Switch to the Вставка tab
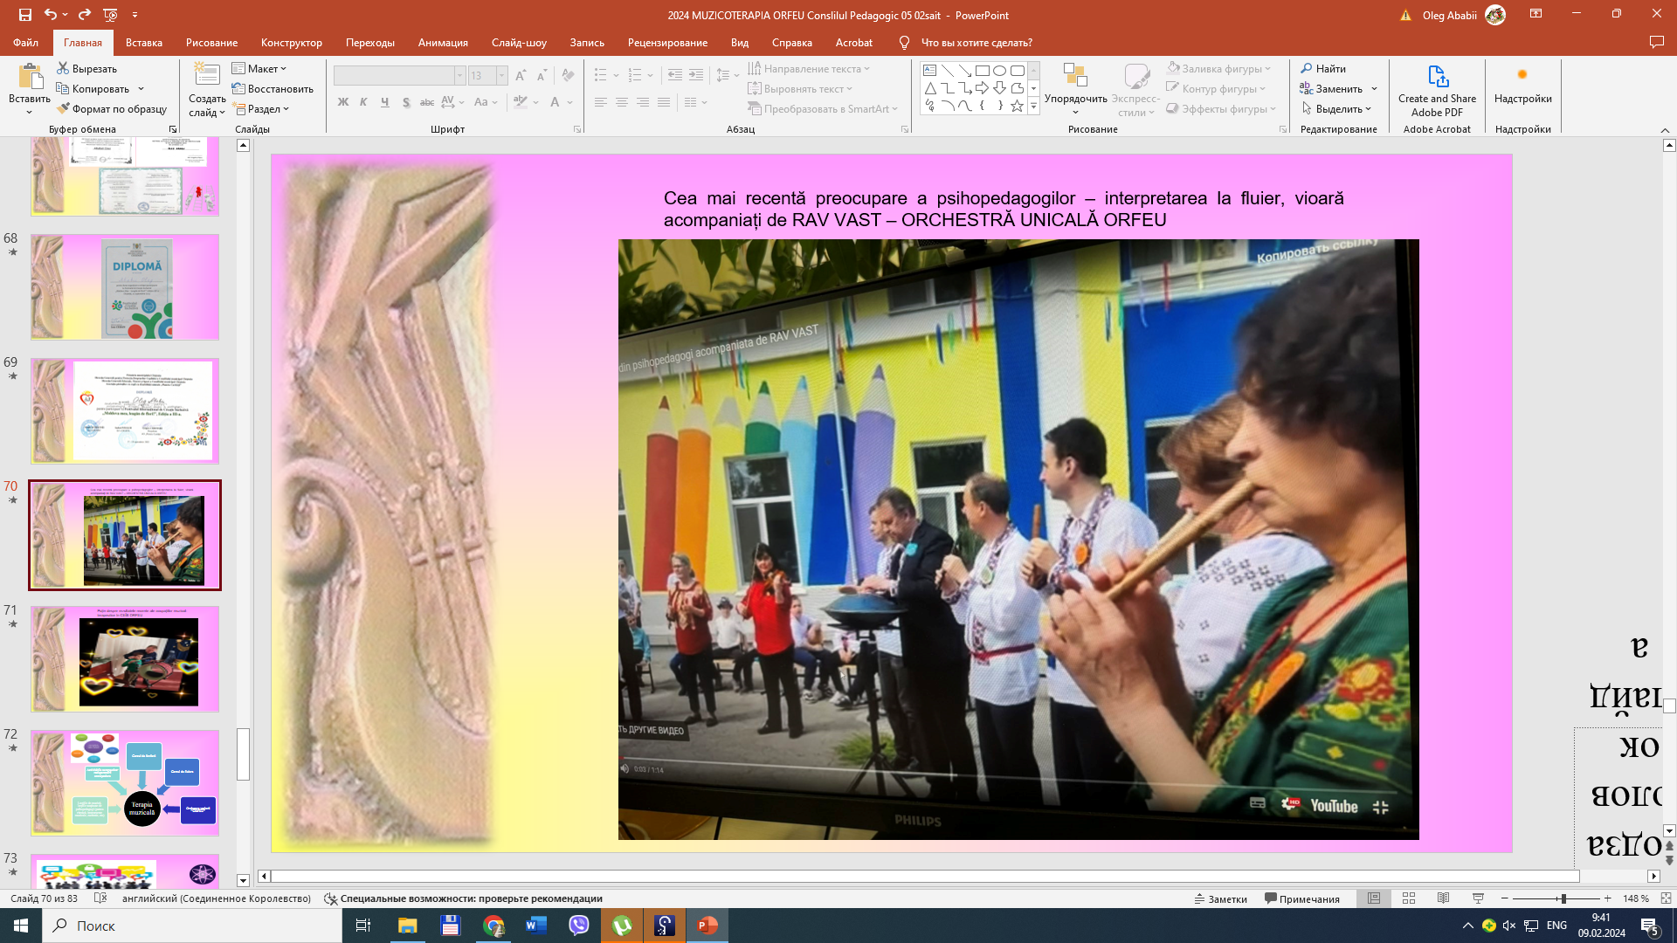 coord(144,42)
